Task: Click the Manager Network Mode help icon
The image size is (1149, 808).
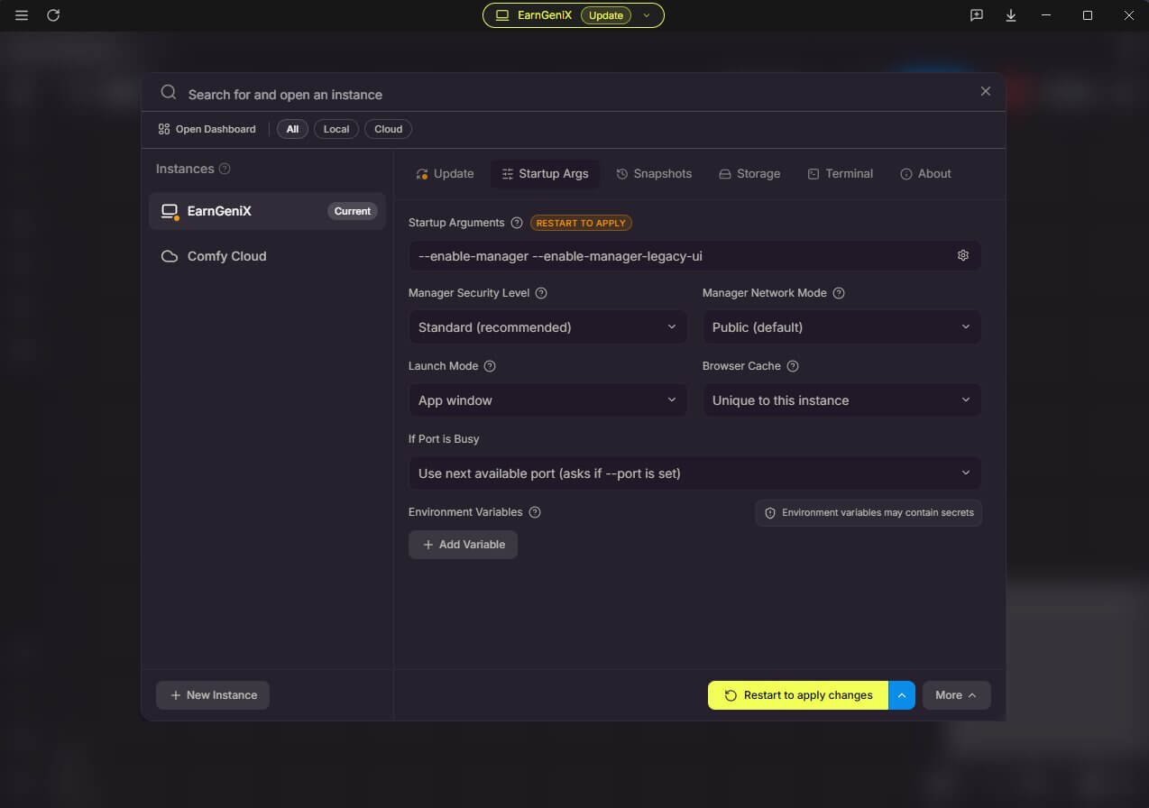Action: pos(839,293)
